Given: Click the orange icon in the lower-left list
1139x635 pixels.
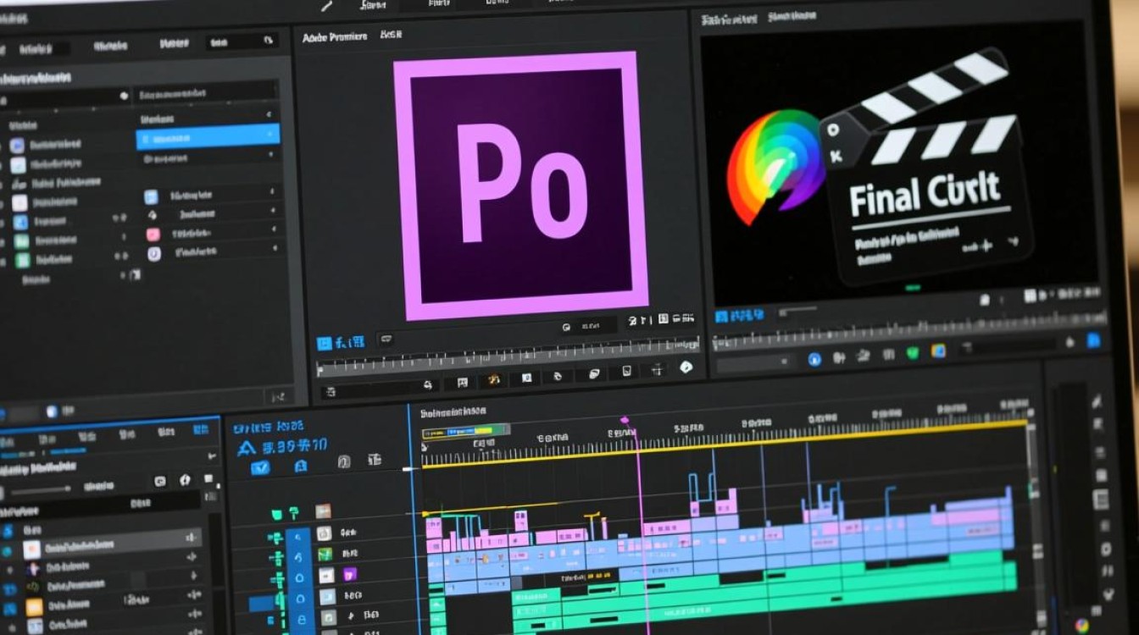Looking at the screenshot, I should (34, 607).
